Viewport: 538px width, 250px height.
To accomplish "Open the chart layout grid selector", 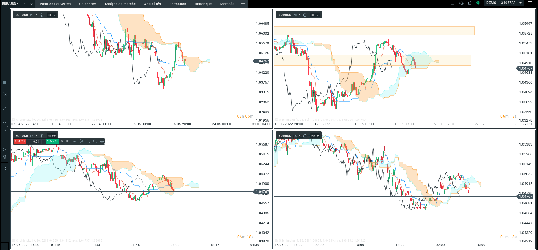I will tap(5, 82).
